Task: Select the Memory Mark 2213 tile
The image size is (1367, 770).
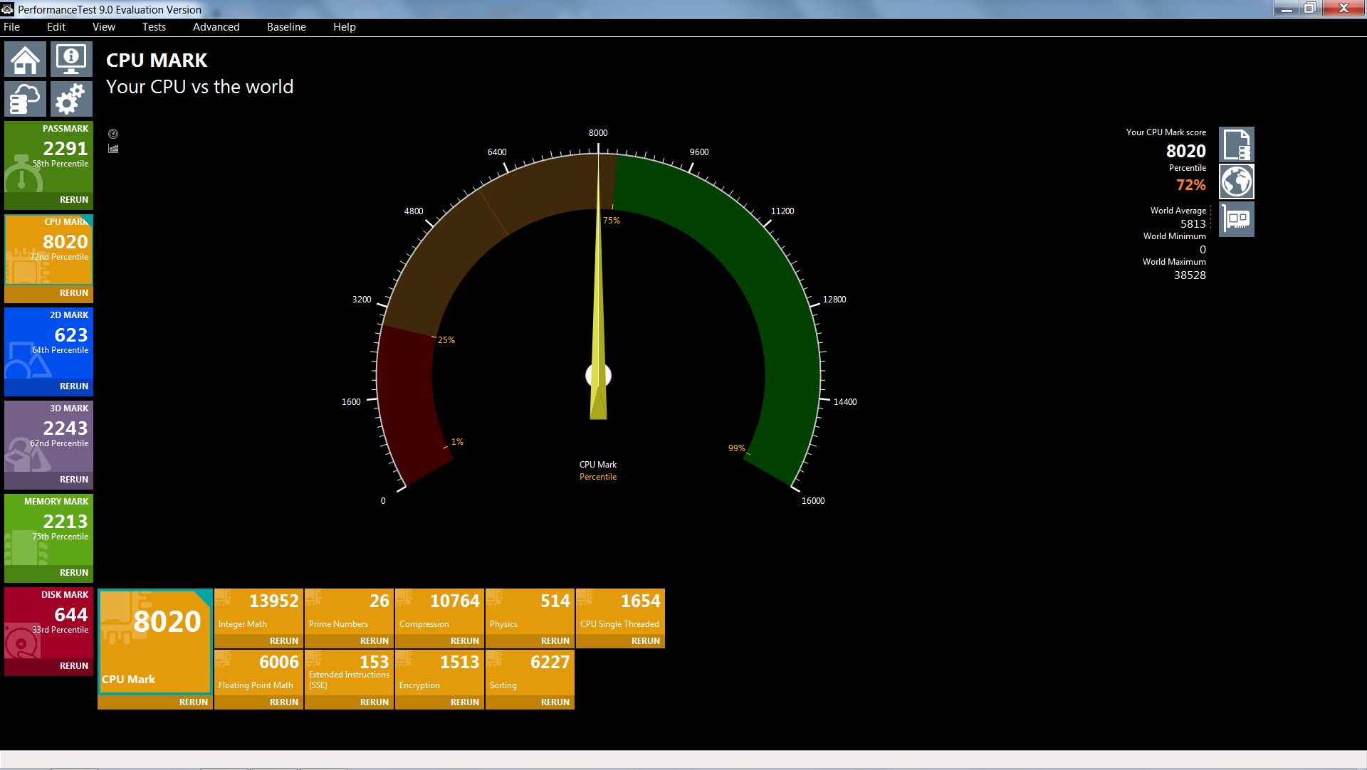Action: tap(48, 529)
